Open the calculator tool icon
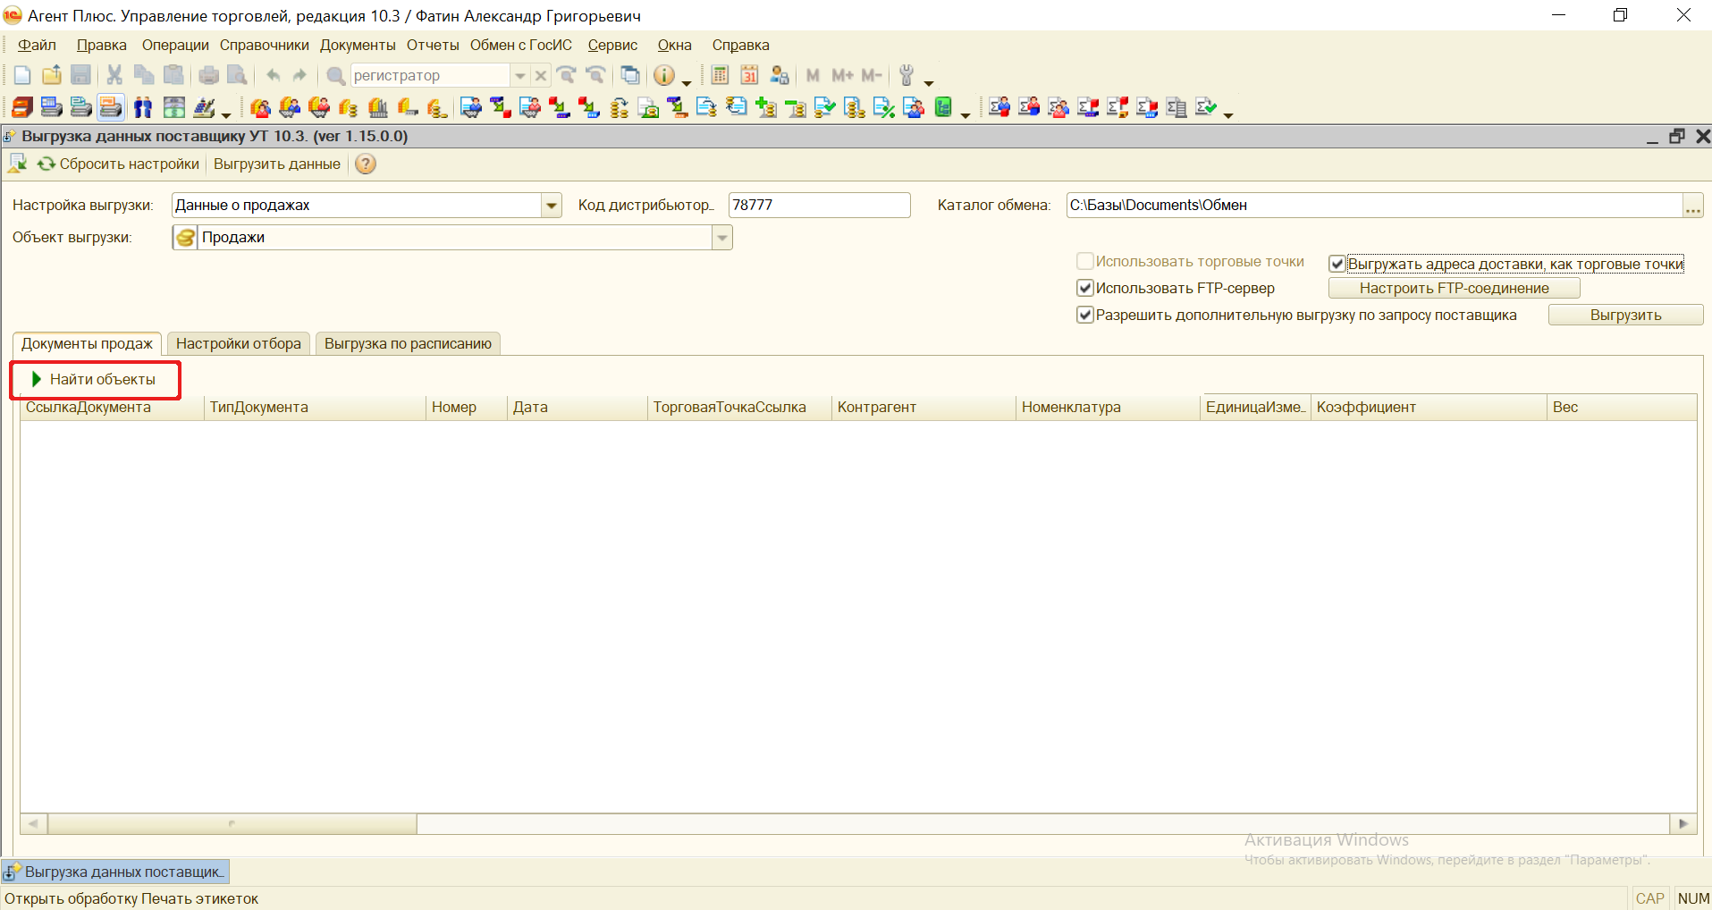Screen dimensions: 1712x910 coord(720,76)
